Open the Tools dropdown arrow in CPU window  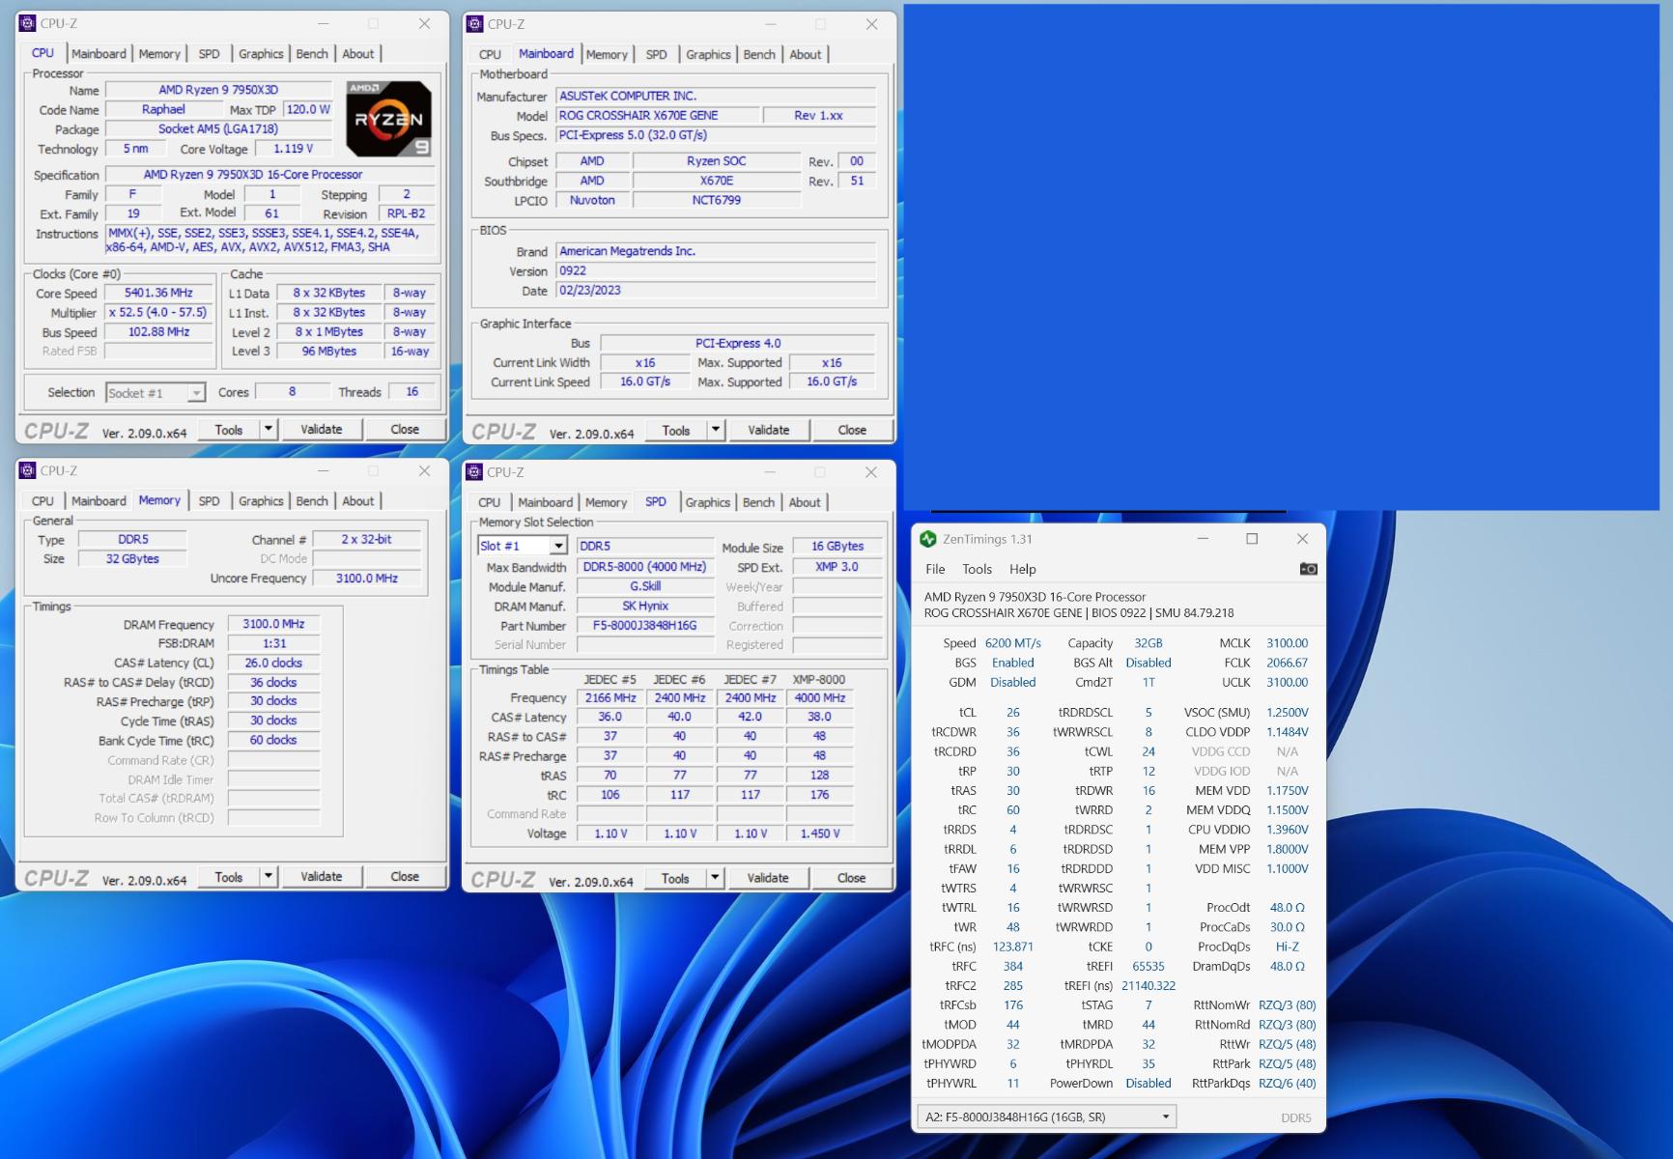[x=269, y=429]
